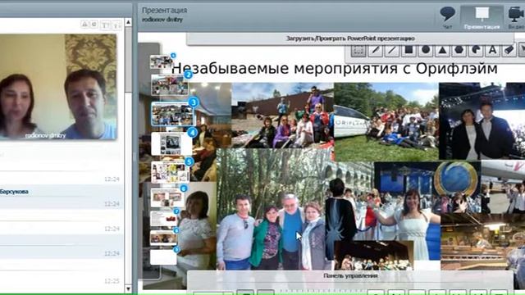
Task: Click the round icon next to triangle icon
Action: (x=94, y=25)
